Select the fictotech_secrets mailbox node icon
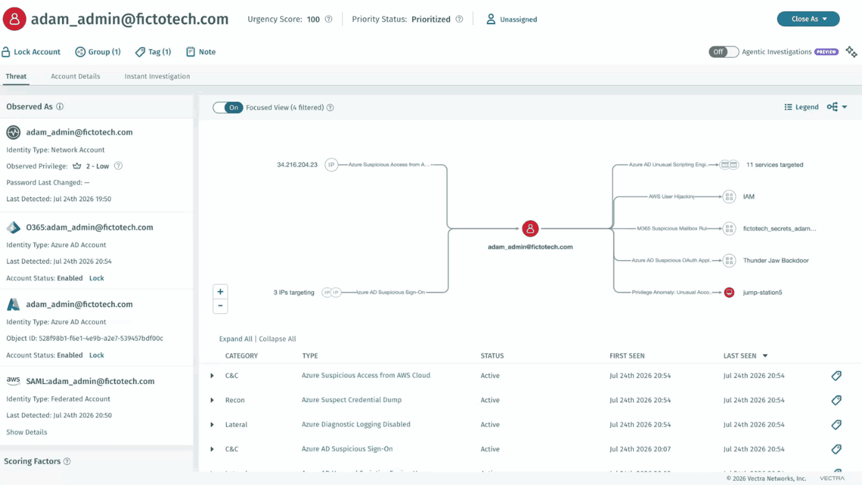Viewport: 862px width, 485px height. pyautogui.click(x=729, y=228)
